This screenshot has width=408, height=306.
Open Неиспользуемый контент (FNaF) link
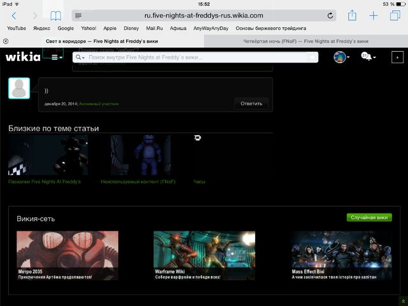coord(138,182)
